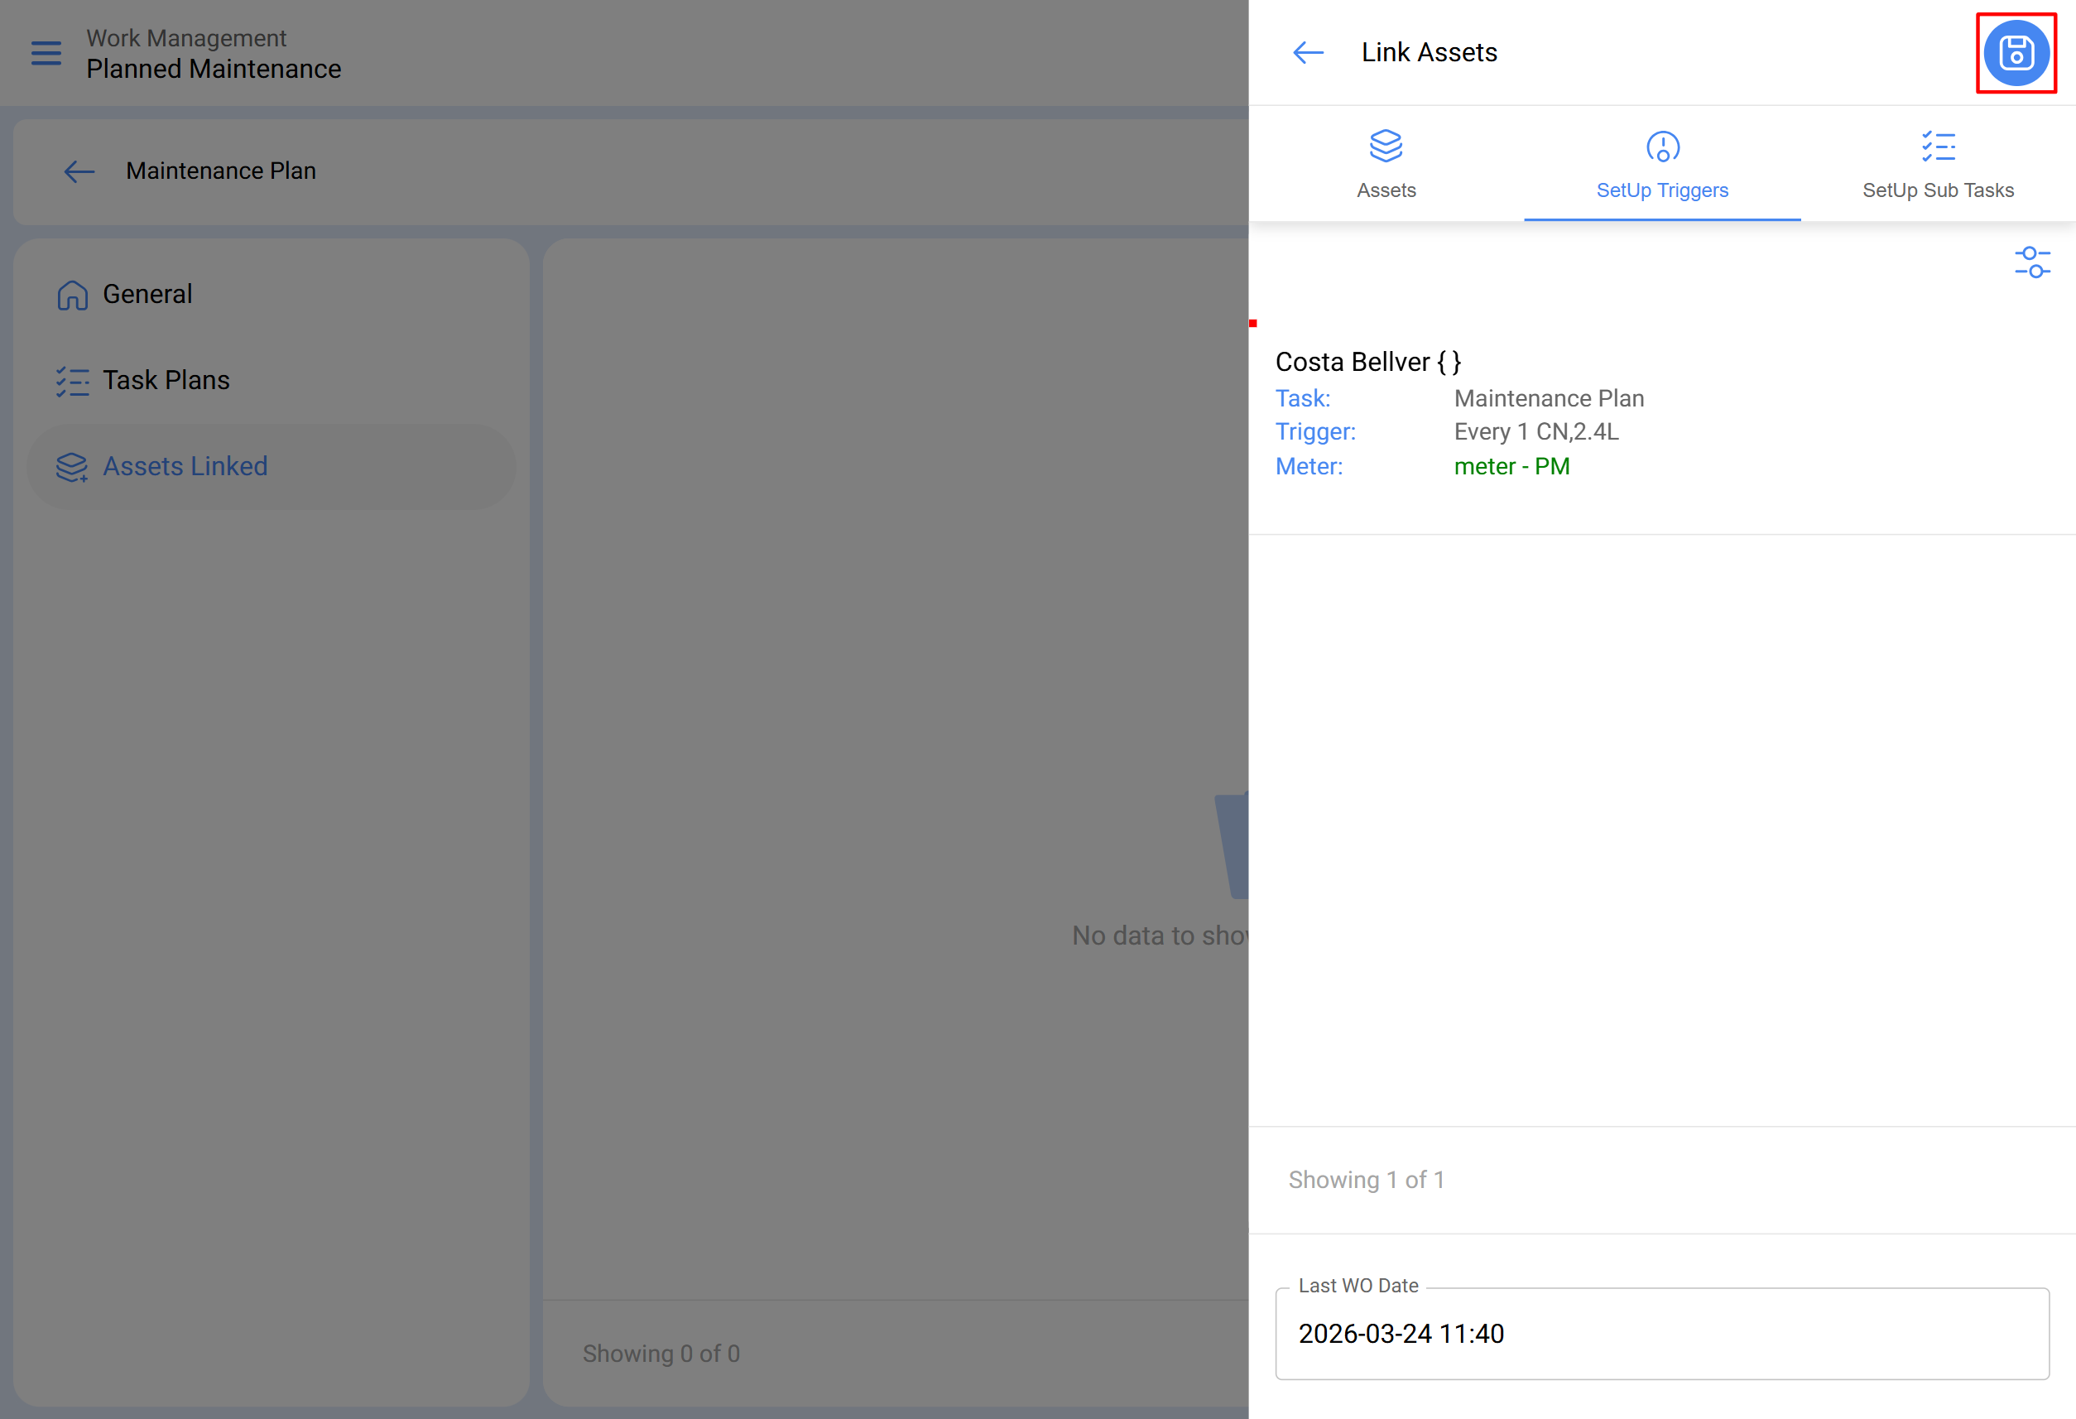Image resolution: width=2076 pixels, height=1419 pixels.
Task: Click the Last WO Date field
Action: click(1661, 1333)
